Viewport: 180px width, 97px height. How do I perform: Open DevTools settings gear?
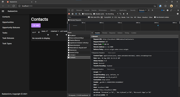click(x=167, y=10)
